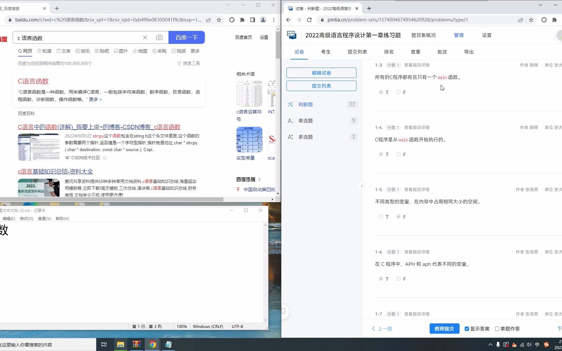Share the Pintia page via the share icon
The image size is (562, 351).
pyautogui.click(x=521, y=20)
